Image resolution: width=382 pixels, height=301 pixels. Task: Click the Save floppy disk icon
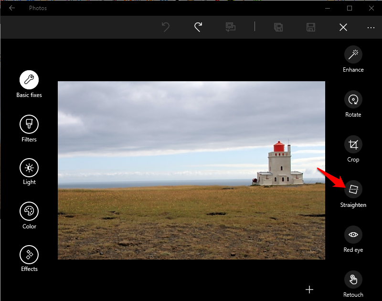[311, 27]
